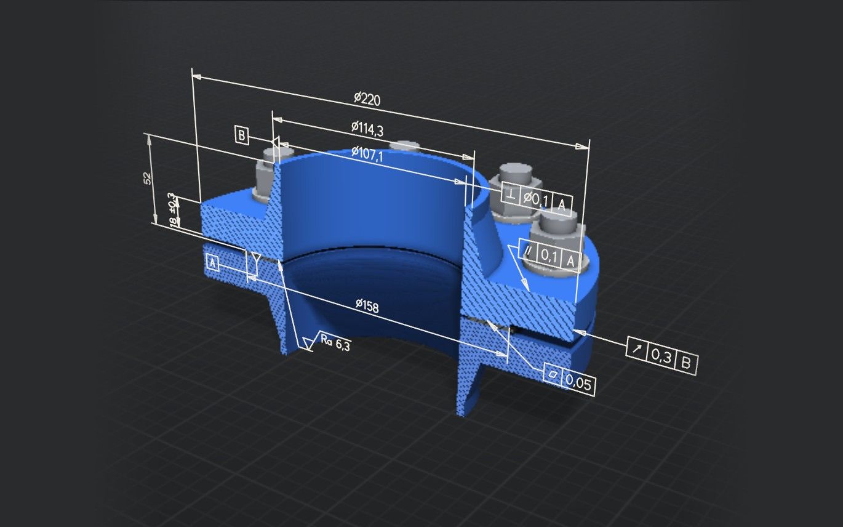Click the ø158 dimension label

[367, 305]
